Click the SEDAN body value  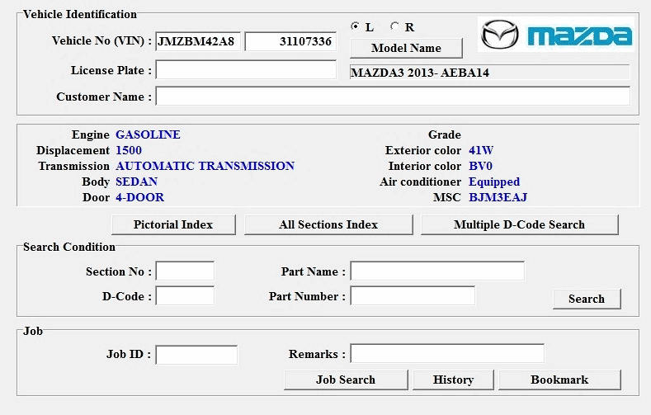pyautogui.click(x=136, y=182)
